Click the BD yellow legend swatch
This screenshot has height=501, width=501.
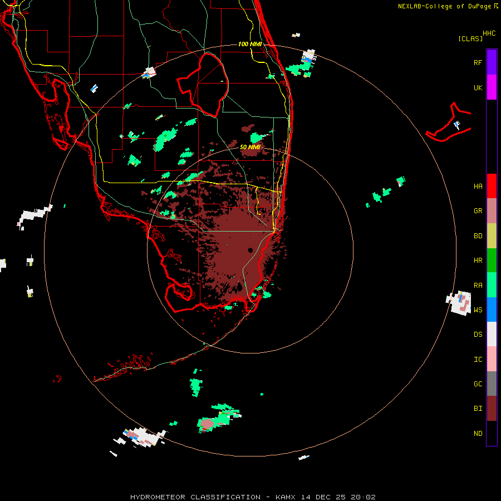pyautogui.click(x=492, y=235)
